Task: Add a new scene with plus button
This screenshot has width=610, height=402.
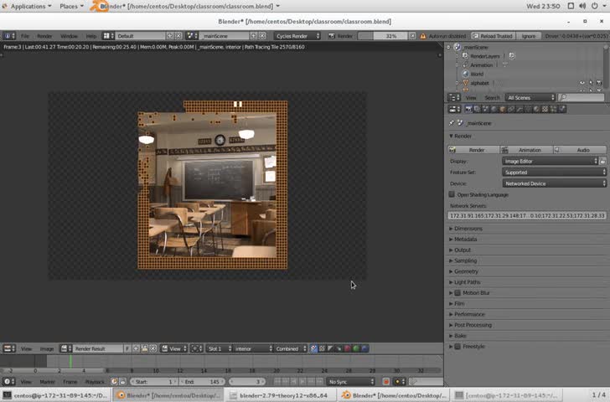Action: [x=254, y=36]
